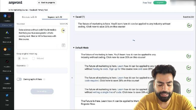The image size is (196, 110).
Task: Open Headline under the red checkmark icon
Action: click(7, 67)
